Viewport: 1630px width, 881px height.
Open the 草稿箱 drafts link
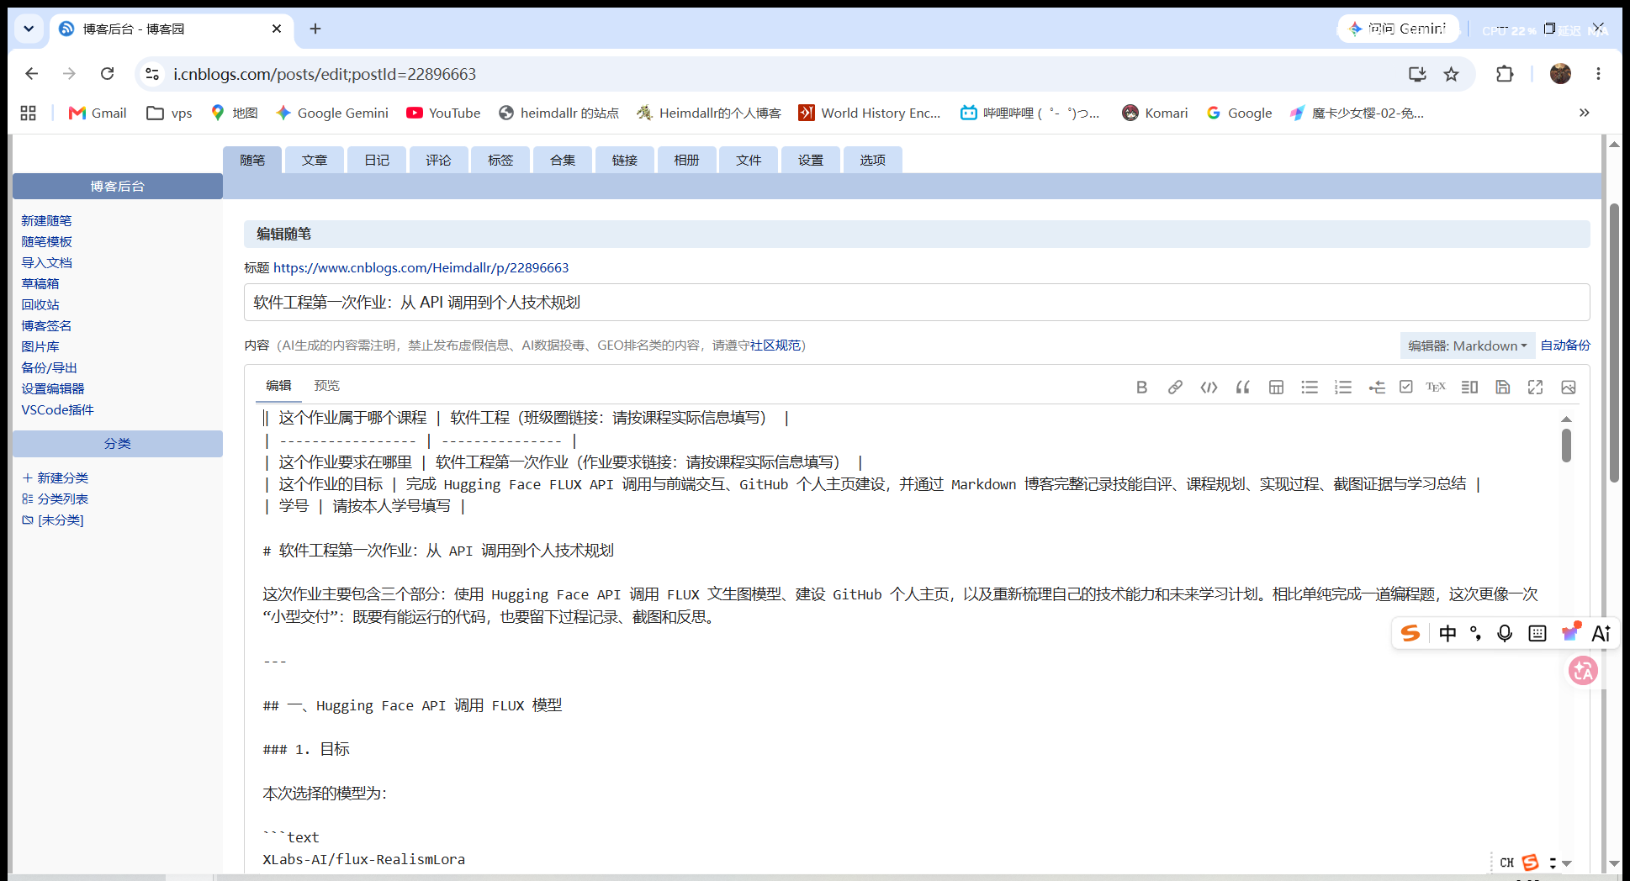[40, 283]
